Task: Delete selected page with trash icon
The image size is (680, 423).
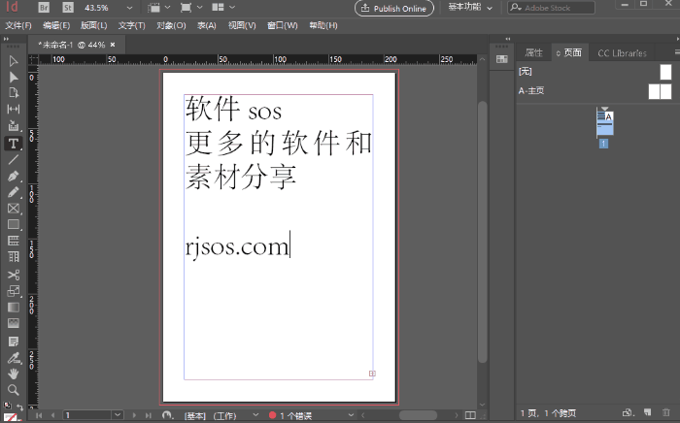Action: [x=666, y=412]
